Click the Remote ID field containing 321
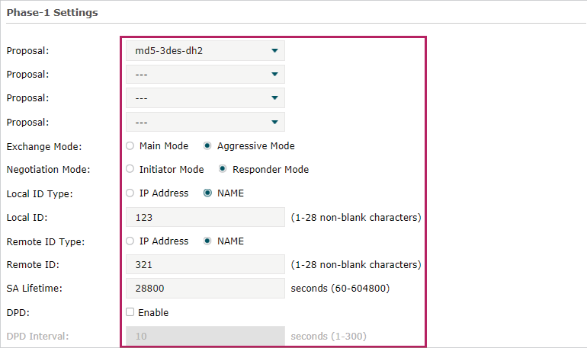This screenshot has height=348, width=587. point(205,265)
